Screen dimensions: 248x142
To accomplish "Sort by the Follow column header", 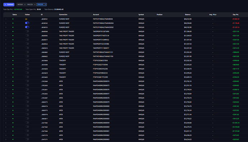I will (27, 14).
